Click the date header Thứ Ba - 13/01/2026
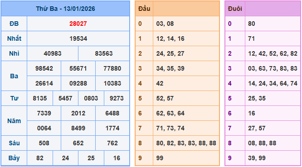Screen dimensions: 302x167 click(65, 9)
